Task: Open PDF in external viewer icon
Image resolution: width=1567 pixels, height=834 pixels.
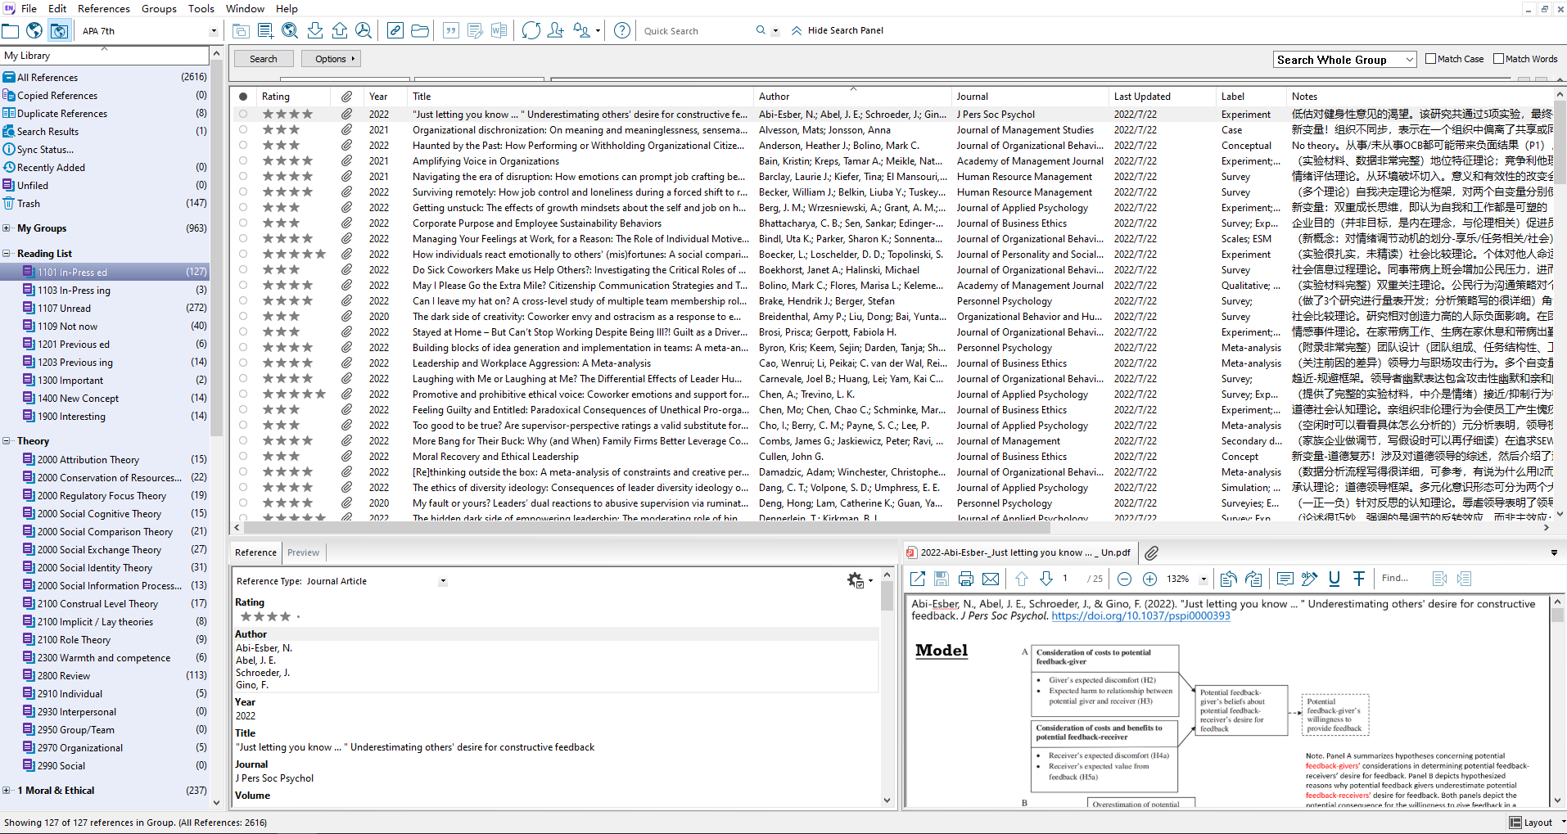Action: [x=917, y=579]
